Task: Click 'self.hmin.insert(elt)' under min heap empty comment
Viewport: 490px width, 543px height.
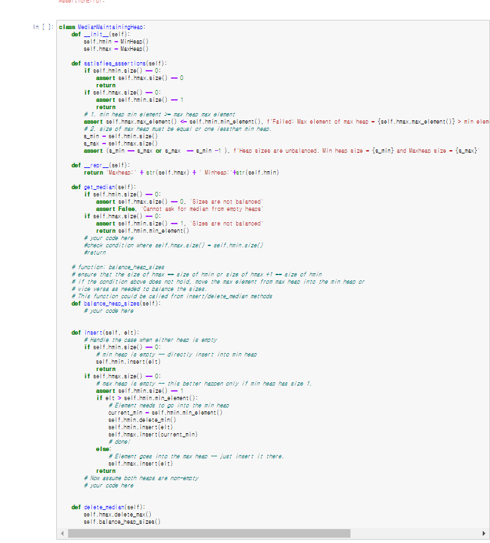Action: (128, 362)
